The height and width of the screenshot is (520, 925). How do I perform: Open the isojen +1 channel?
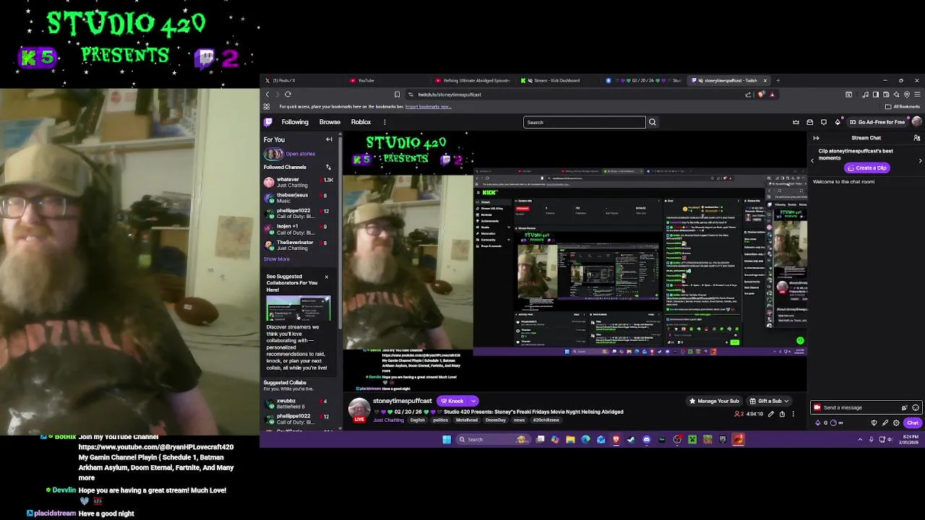tap(298, 230)
